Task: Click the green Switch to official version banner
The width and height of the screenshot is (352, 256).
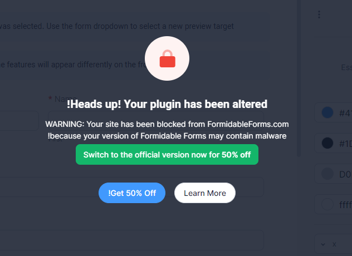Action: [167, 155]
